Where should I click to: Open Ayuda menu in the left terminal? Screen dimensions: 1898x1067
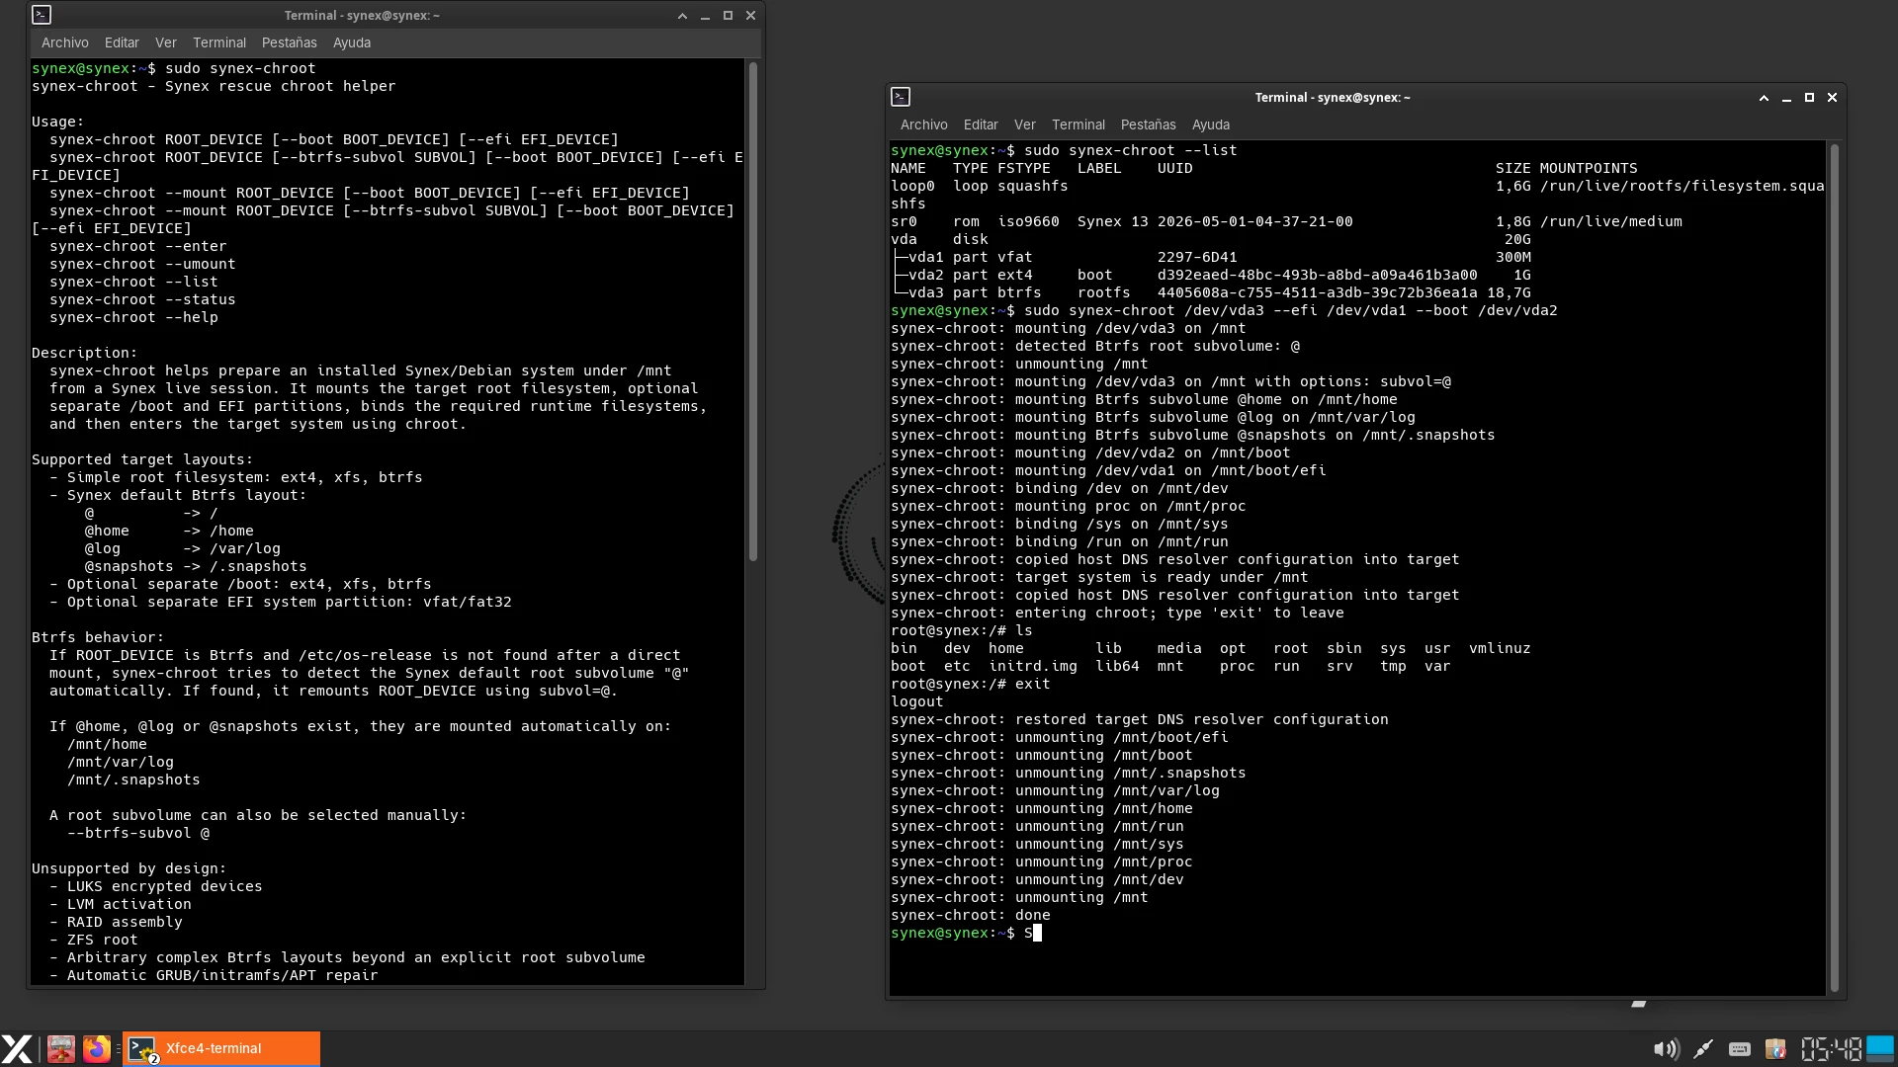(x=352, y=42)
